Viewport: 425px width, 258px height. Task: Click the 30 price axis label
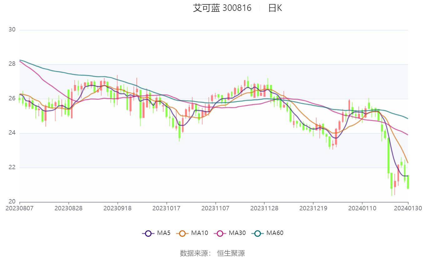tap(12, 30)
